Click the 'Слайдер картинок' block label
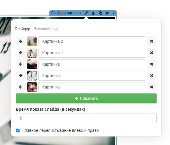This screenshot has width=170, height=145. [x=66, y=13]
